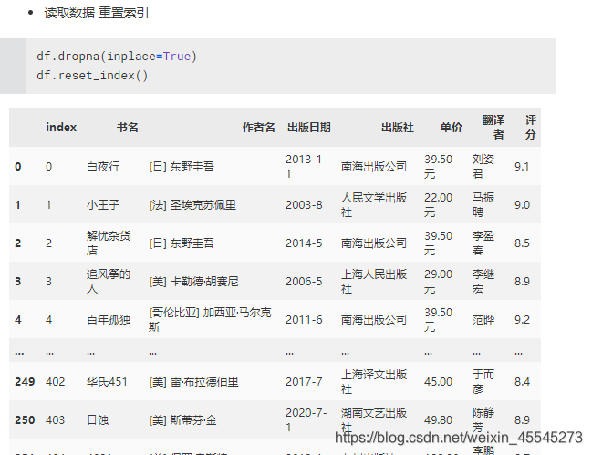The height and width of the screenshot is (455, 592).
Task: Select book title cell '小王子'
Action: pyautogui.click(x=103, y=205)
